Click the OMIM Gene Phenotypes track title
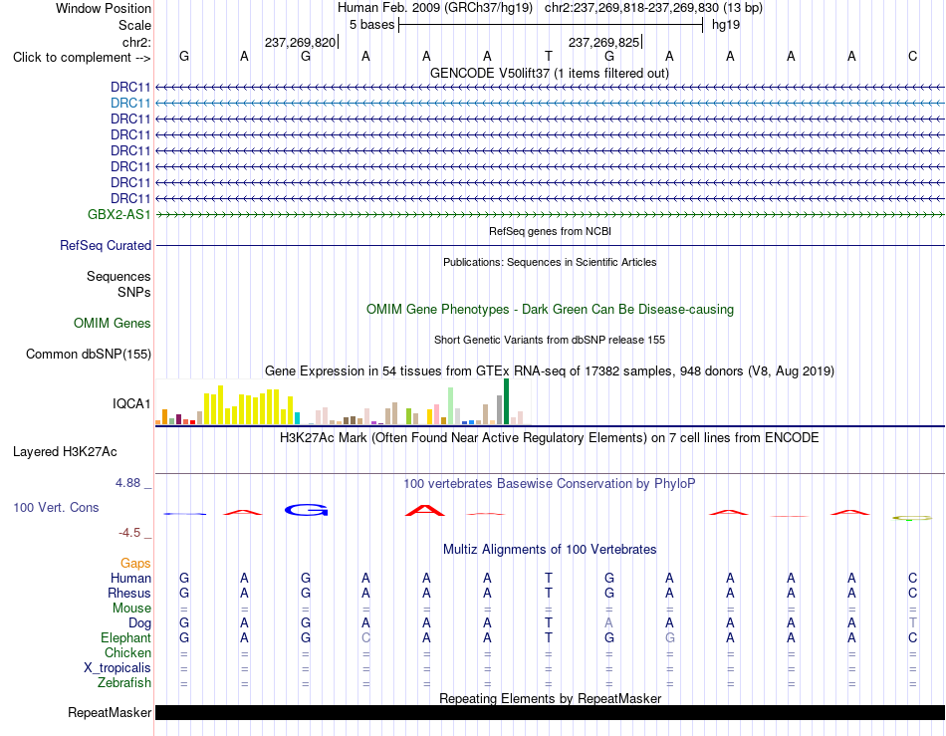The height and width of the screenshot is (736, 946). (551, 309)
